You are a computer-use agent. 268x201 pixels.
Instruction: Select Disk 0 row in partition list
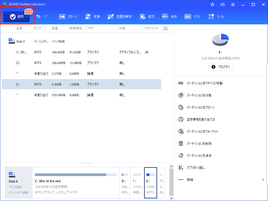81,41
